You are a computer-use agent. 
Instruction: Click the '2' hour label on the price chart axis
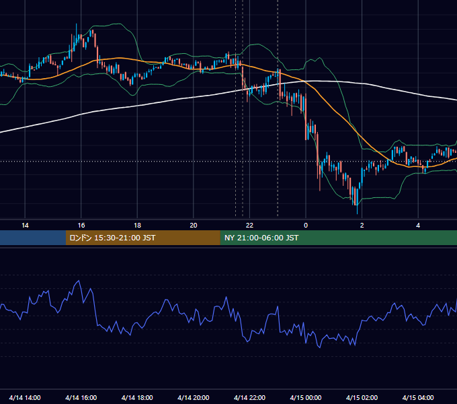362,226
